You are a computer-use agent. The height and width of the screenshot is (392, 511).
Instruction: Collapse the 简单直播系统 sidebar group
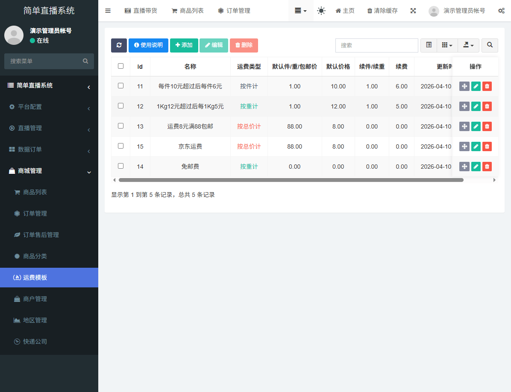49,86
